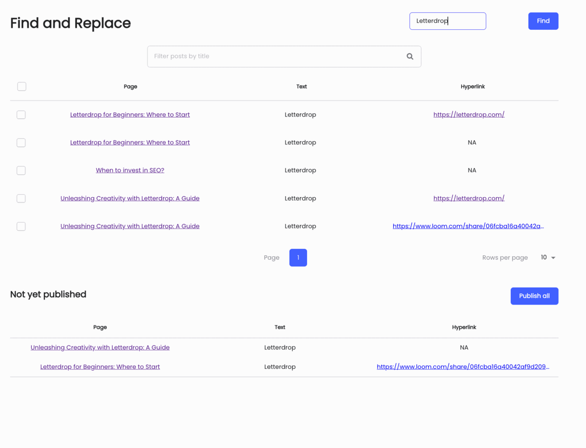Open the When to invest in SEO? page link
Viewport: 586px width, 448px height.
click(x=130, y=170)
